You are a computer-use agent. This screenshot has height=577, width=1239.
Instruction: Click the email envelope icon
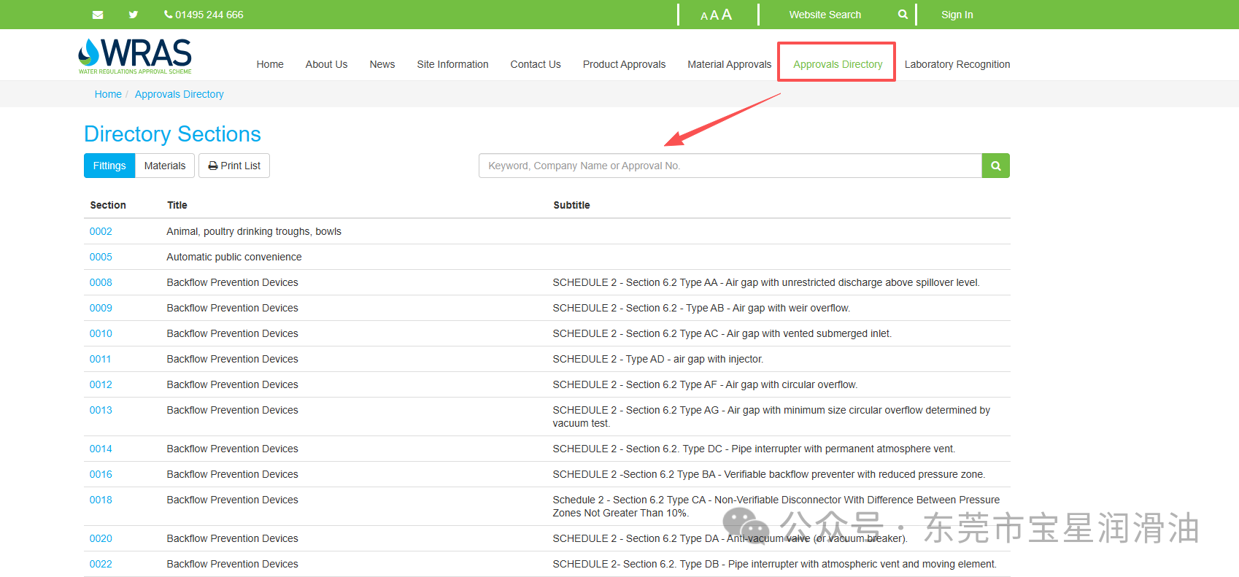coord(98,15)
